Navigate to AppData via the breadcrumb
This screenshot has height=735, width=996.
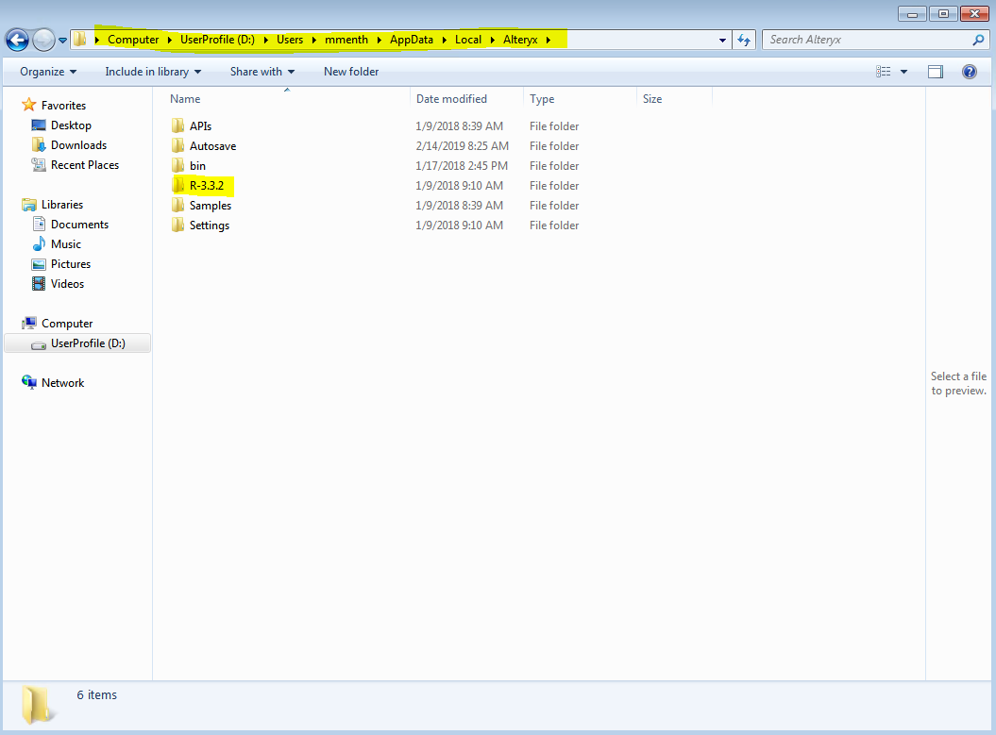tap(411, 39)
